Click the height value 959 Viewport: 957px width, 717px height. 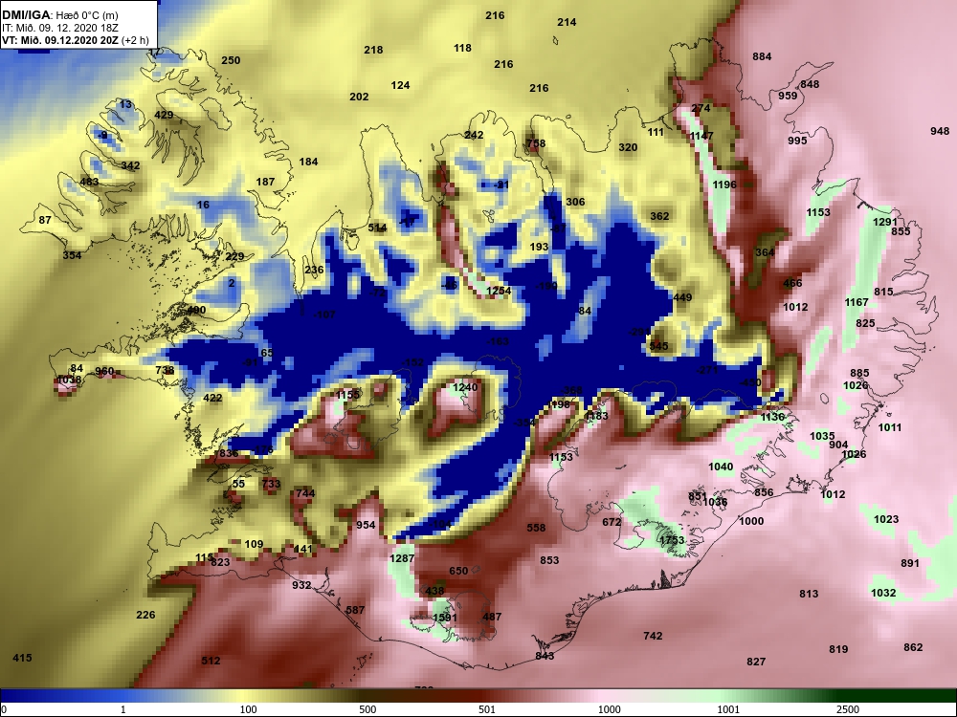788,96
